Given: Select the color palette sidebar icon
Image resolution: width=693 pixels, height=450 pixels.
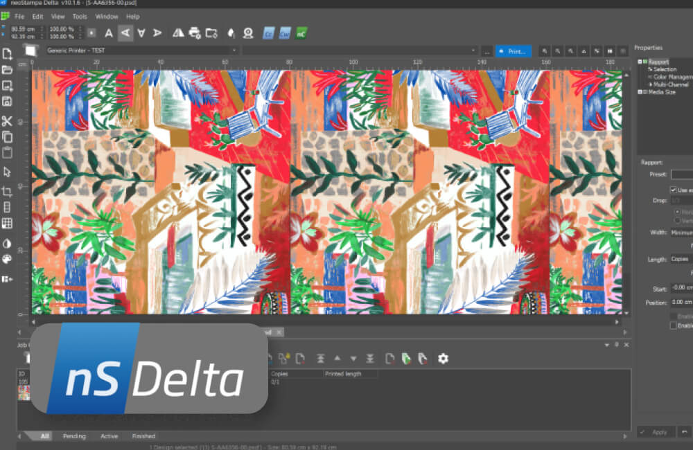Looking at the screenshot, I should coord(7,259).
